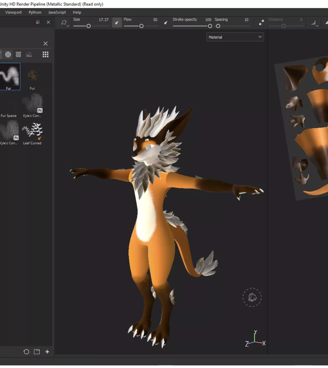Select the Leaf Curved brush preset
Image resolution: width=328 pixels, height=368 pixels.
point(32,132)
